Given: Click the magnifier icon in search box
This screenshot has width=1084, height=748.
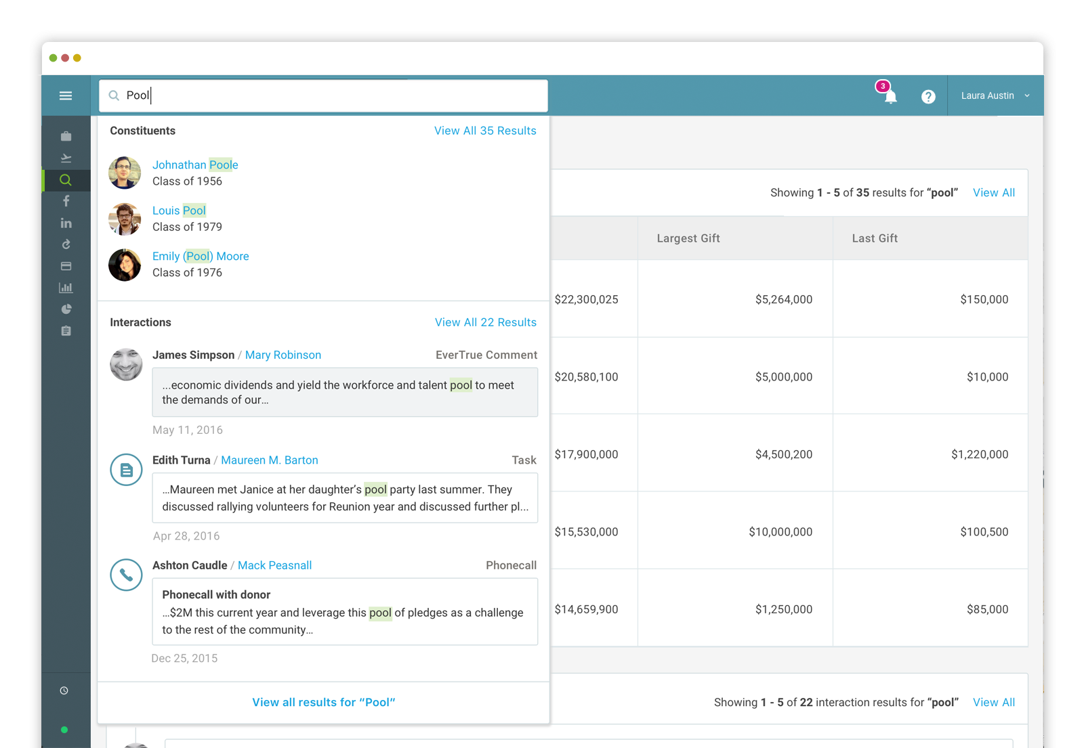Looking at the screenshot, I should 114,95.
